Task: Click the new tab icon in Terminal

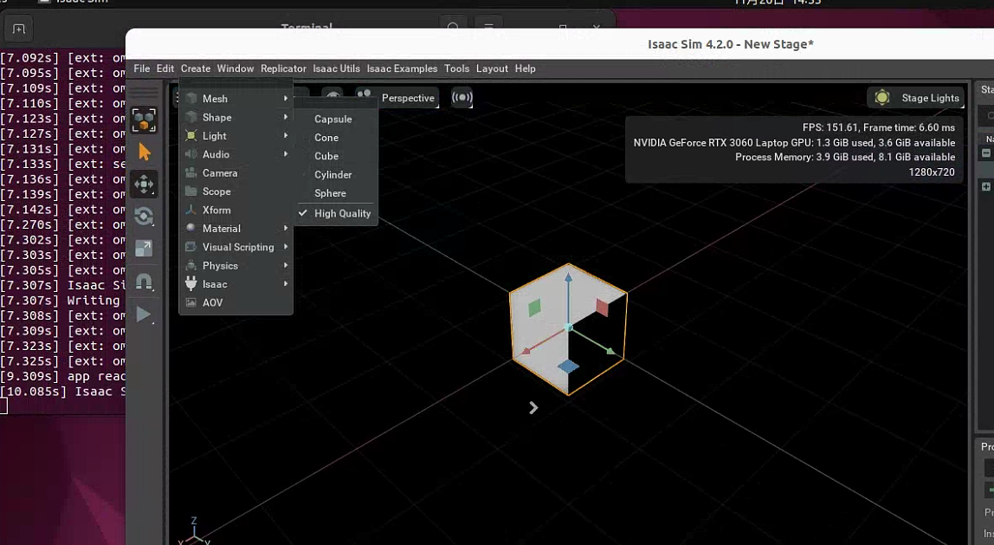Action: [x=18, y=29]
